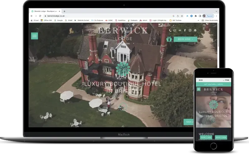Click the cloud extension icon in toolbar
The image size is (249, 154).
pos(187,16)
